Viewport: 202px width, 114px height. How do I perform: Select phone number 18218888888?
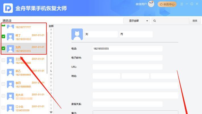pos(23,87)
